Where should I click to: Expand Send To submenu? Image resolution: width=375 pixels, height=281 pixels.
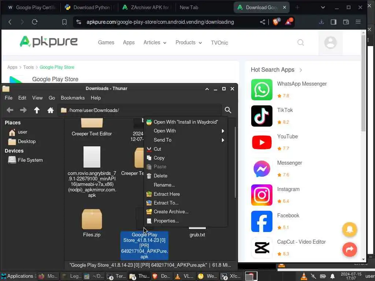click(186, 140)
